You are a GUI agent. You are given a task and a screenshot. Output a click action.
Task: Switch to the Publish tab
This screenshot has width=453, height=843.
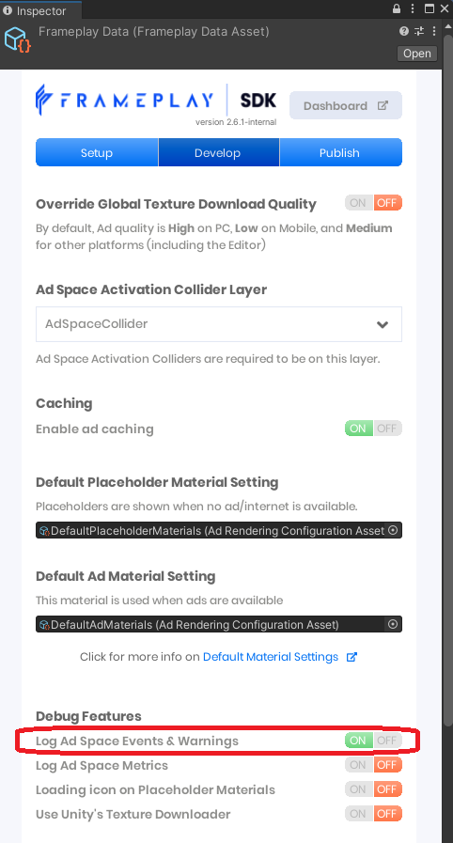340,152
